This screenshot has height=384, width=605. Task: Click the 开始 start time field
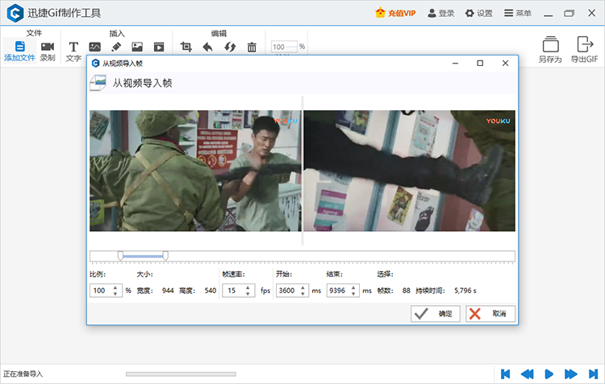[x=288, y=291]
